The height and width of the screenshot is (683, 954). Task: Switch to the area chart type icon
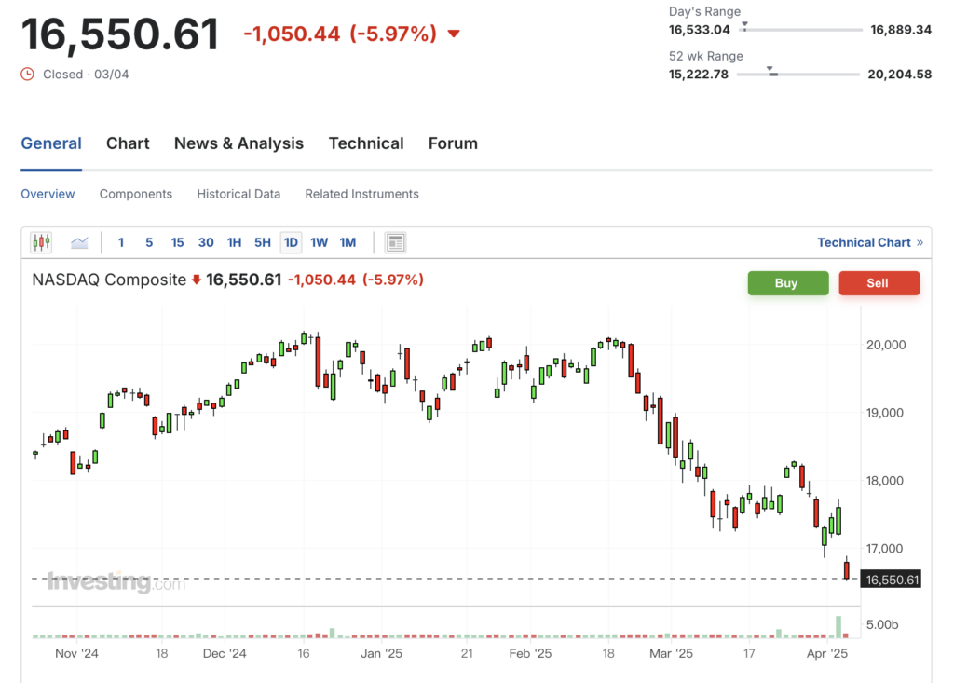click(x=79, y=243)
